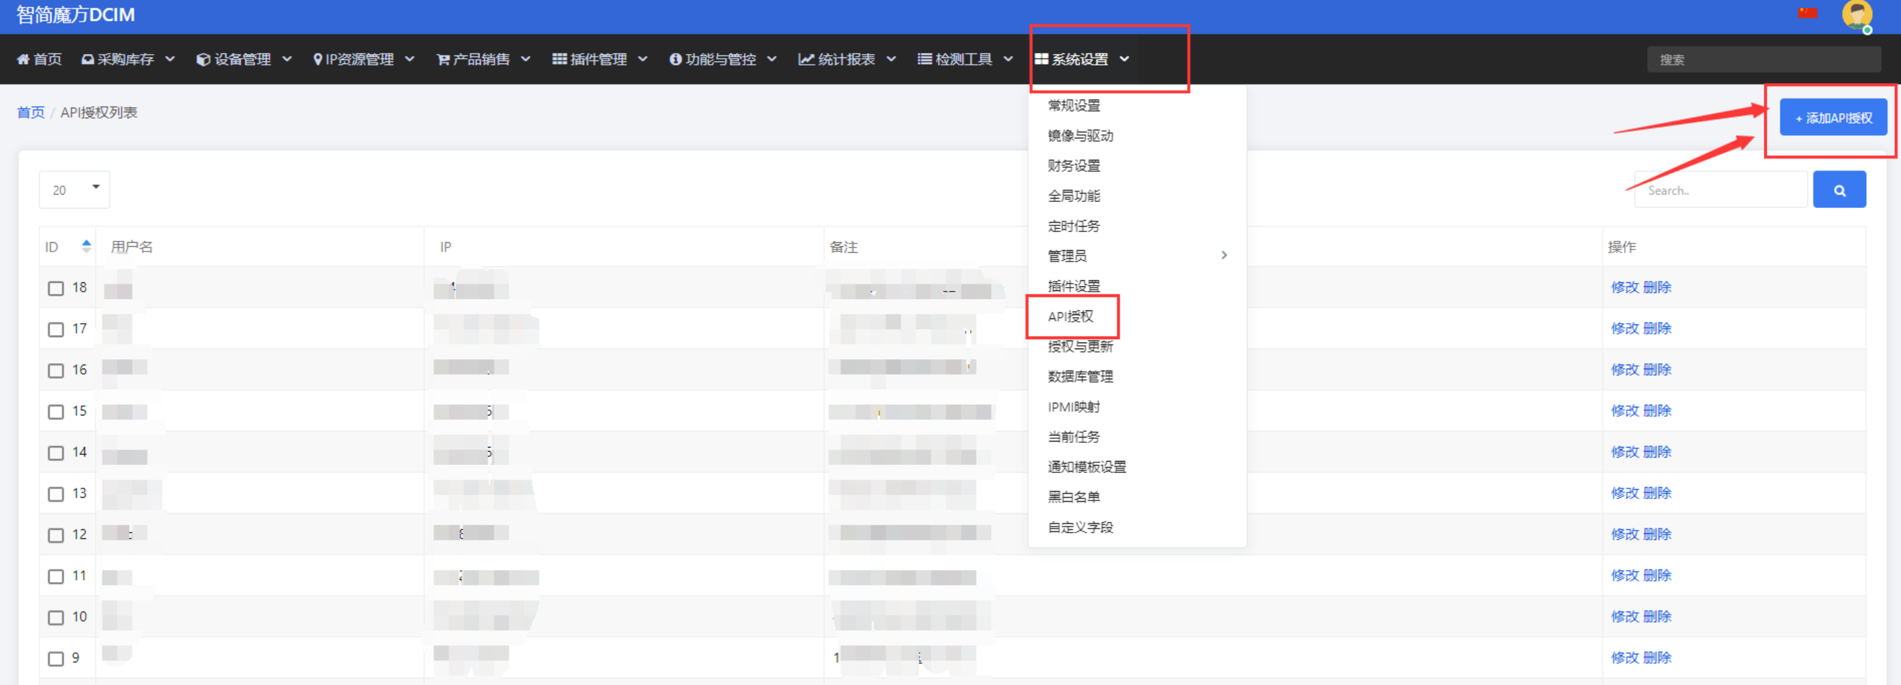Select 镜像与驱动 from the settings menu
The width and height of the screenshot is (1901, 685).
1080,136
